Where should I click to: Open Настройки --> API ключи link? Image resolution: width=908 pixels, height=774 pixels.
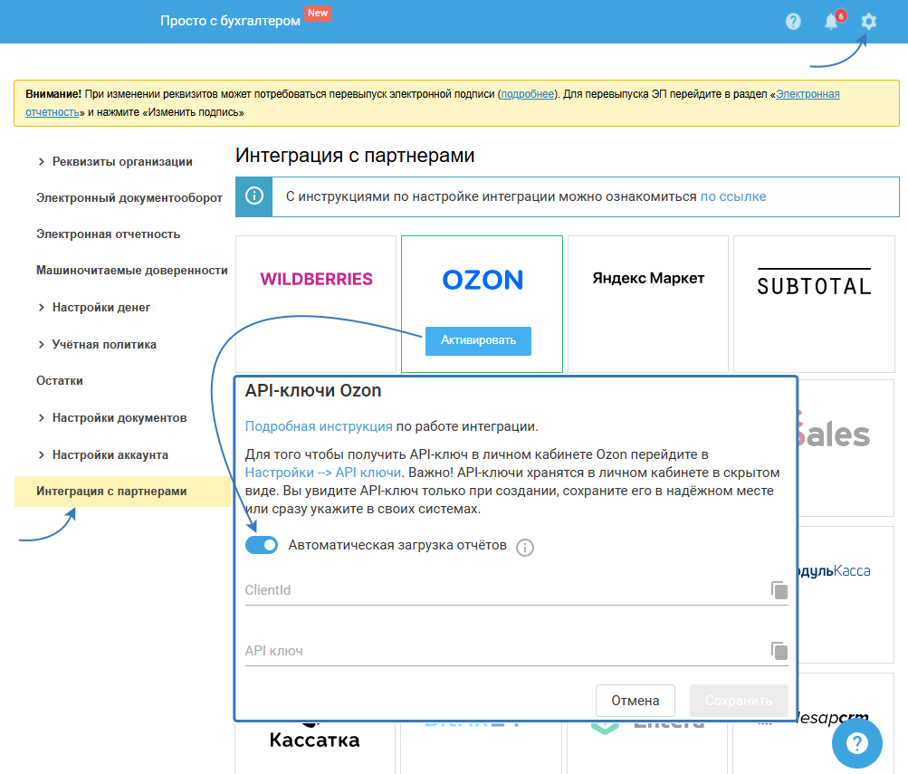(x=323, y=473)
